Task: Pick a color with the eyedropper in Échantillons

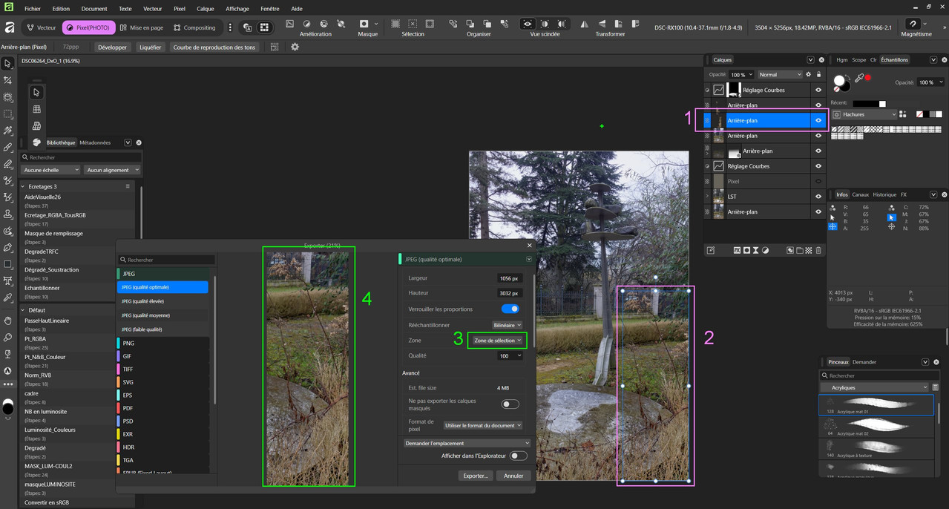Action: point(858,78)
